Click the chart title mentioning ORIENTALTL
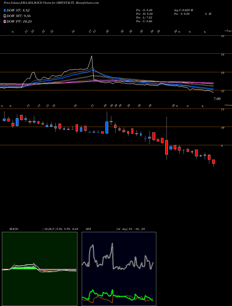 (x=51, y=3)
